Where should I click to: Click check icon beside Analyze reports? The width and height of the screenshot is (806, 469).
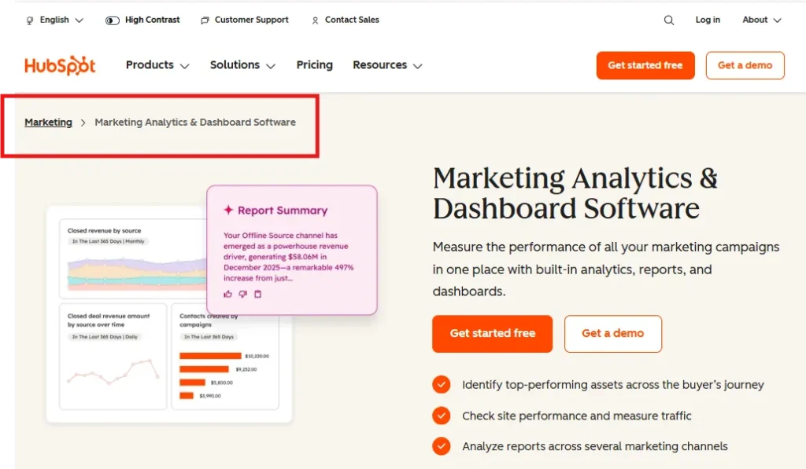tap(441, 446)
